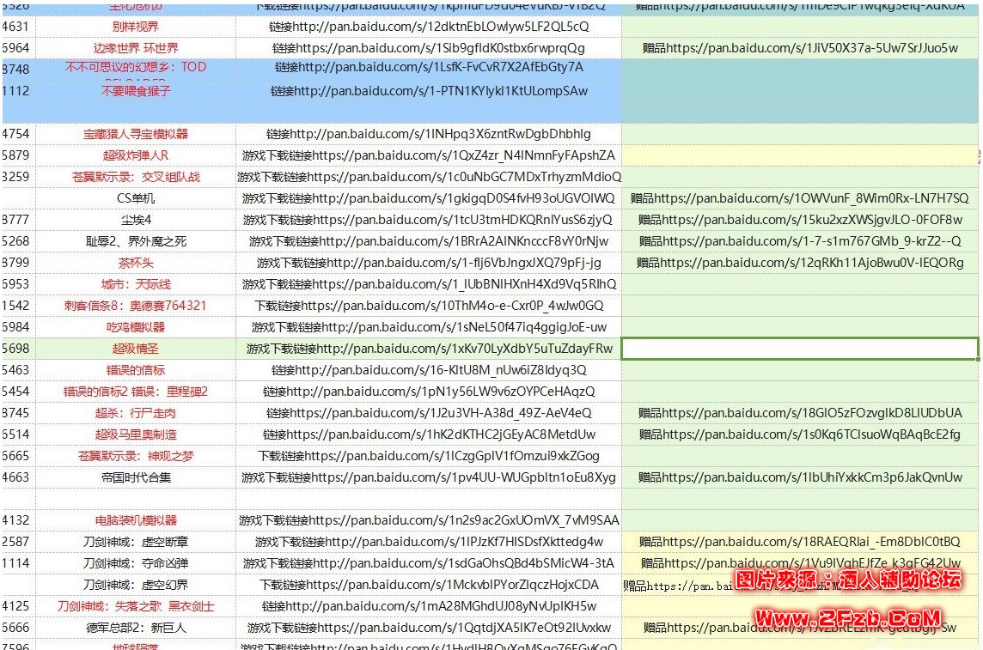The width and height of the screenshot is (983, 650).
Task: Select the 不要喂食猴子 name cell
Action: pos(136,91)
